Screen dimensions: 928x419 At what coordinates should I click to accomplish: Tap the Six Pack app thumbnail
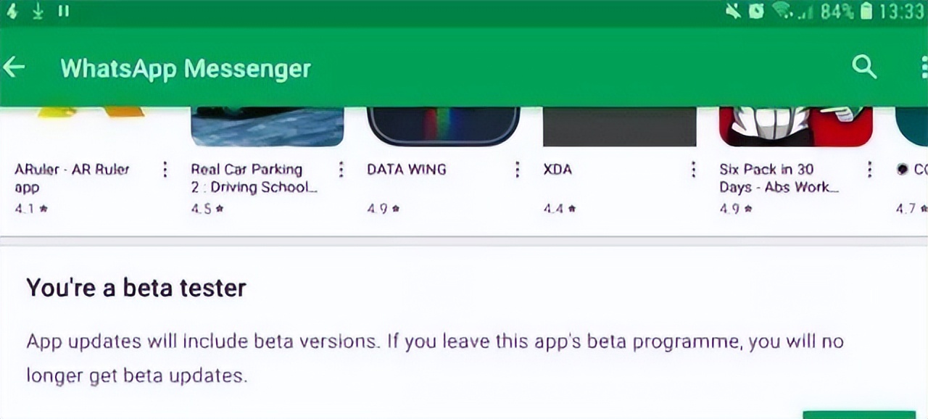click(796, 126)
